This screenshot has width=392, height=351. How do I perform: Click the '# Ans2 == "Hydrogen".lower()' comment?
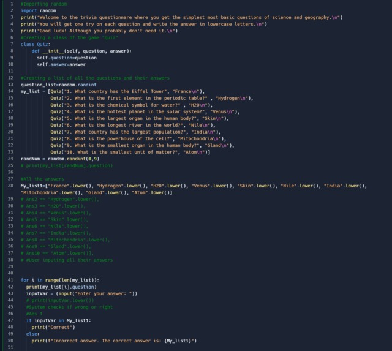click(x=60, y=200)
